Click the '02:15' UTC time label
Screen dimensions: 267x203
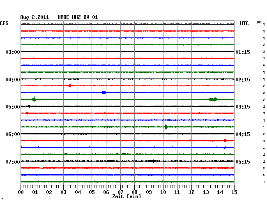[x=243, y=80]
